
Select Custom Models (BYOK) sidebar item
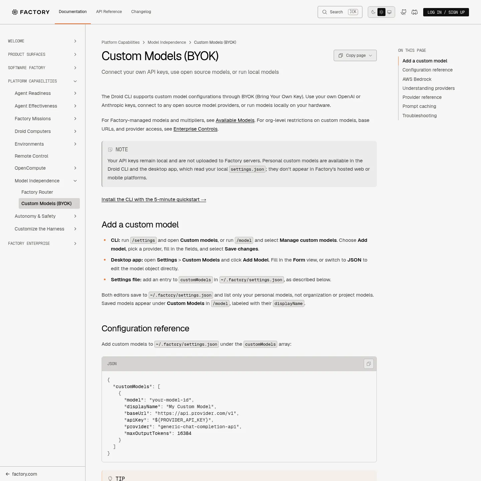pyautogui.click(x=49, y=203)
